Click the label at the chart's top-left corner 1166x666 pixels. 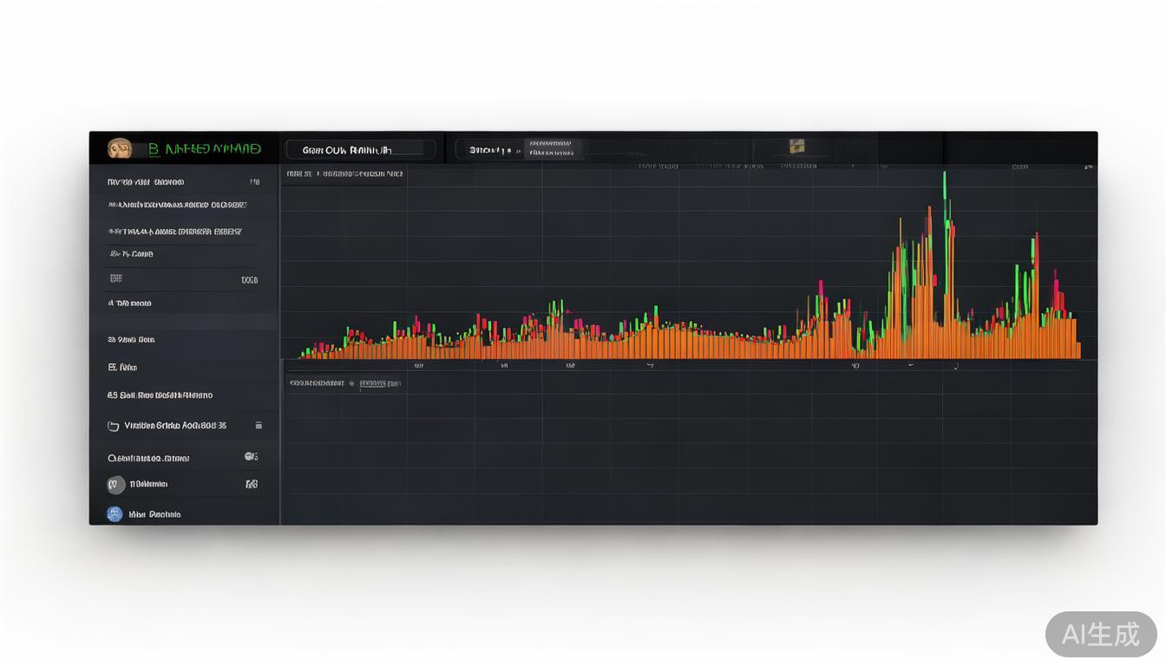(x=344, y=173)
